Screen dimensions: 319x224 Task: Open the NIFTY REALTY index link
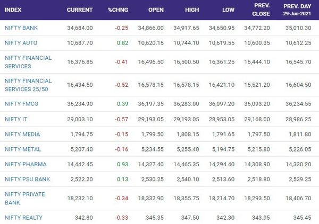coord(23,218)
